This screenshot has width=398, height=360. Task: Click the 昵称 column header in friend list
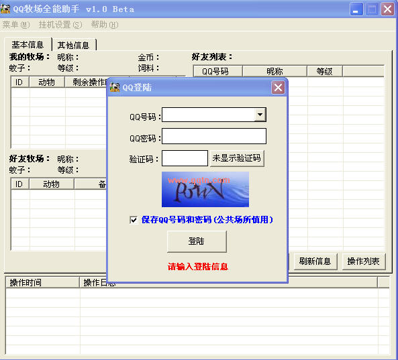click(275, 71)
